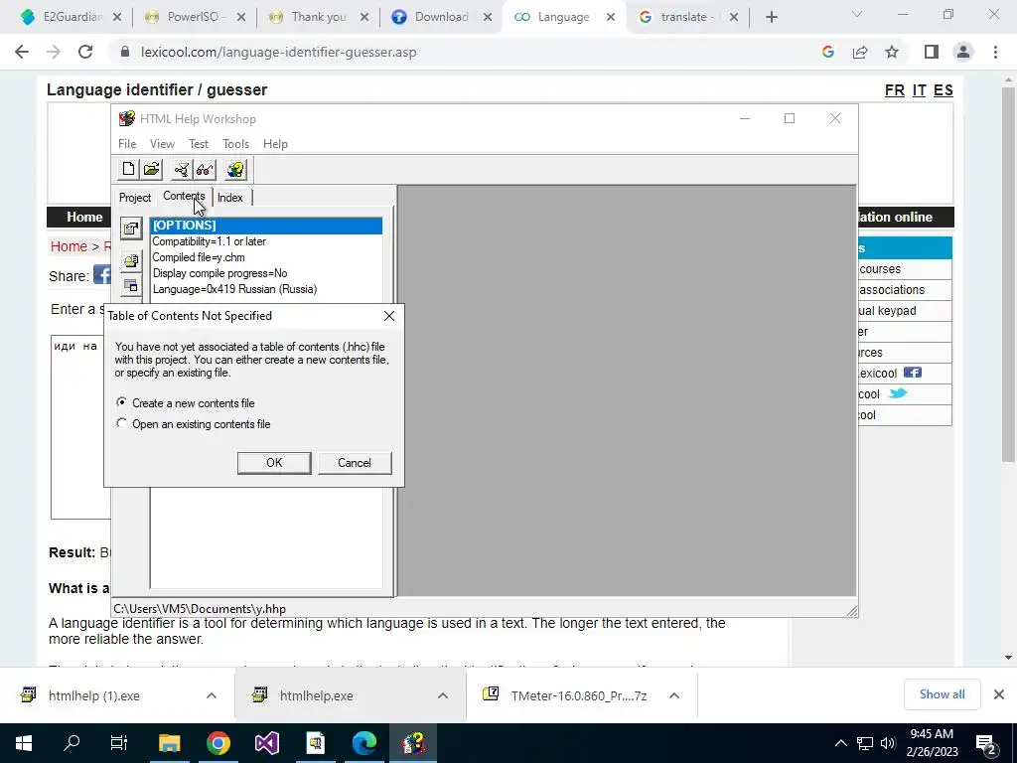
Task: Open the Chrome profile avatar icon
Action: click(963, 52)
